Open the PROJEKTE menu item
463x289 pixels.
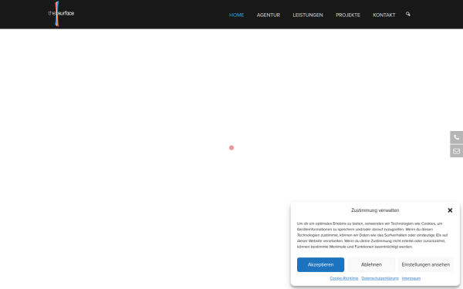348,15
